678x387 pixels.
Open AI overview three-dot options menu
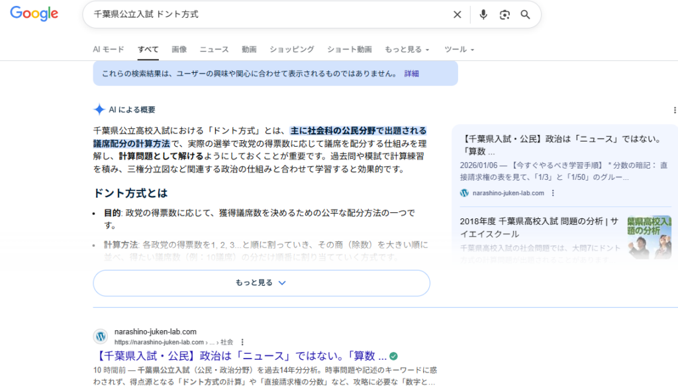pyautogui.click(x=675, y=110)
